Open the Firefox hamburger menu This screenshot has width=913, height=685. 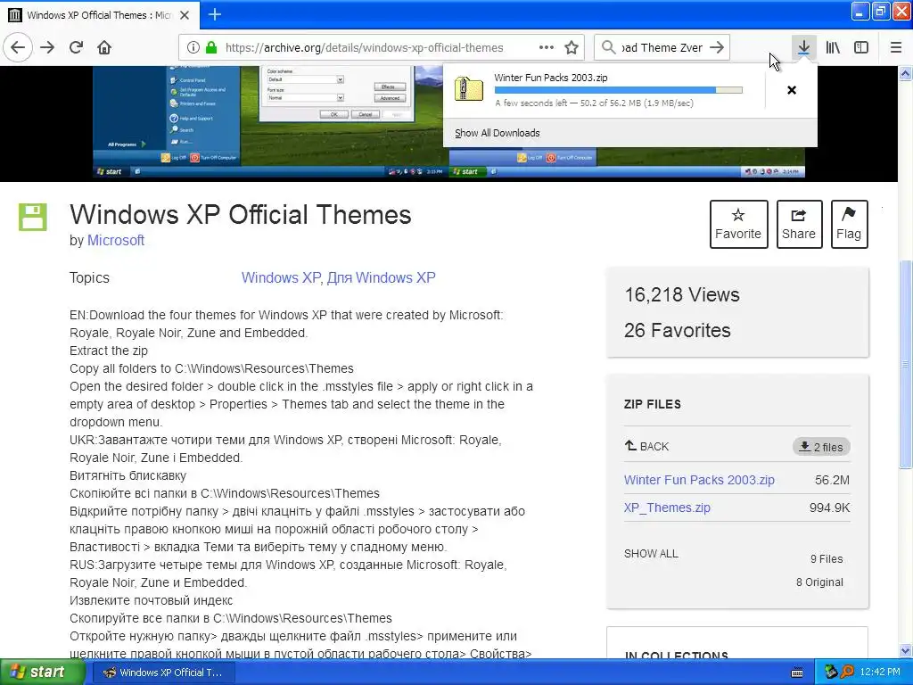click(x=895, y=47)
